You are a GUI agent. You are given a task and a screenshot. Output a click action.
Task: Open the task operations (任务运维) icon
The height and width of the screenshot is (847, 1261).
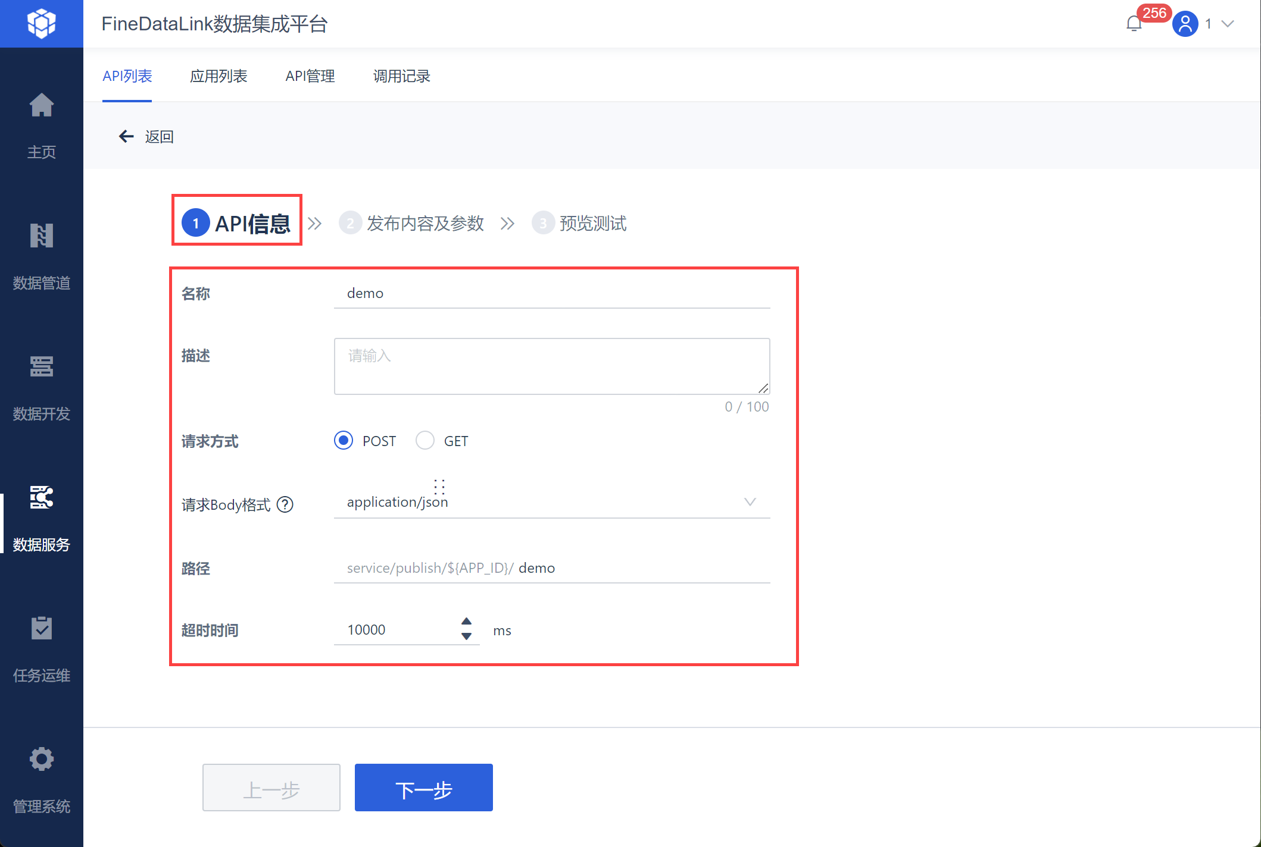[x=42, y=628]
